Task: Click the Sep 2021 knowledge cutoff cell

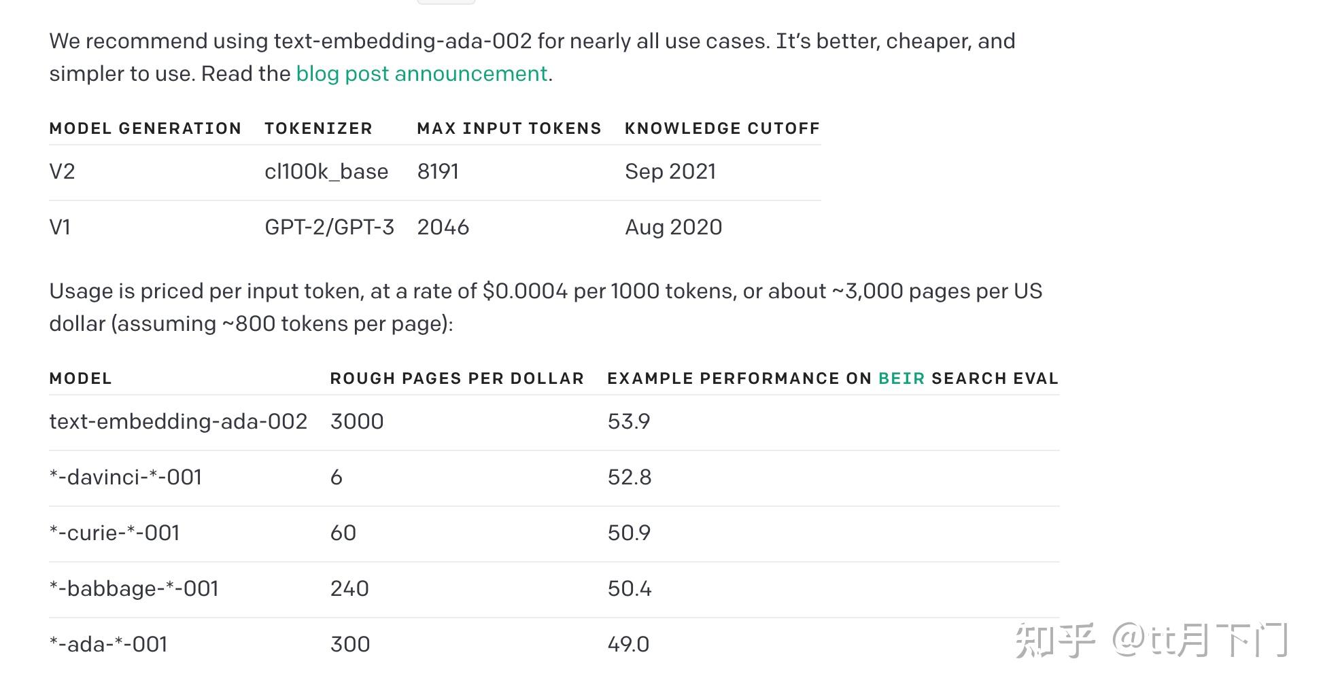Action: pyautogui.click(x=670, y=171)
